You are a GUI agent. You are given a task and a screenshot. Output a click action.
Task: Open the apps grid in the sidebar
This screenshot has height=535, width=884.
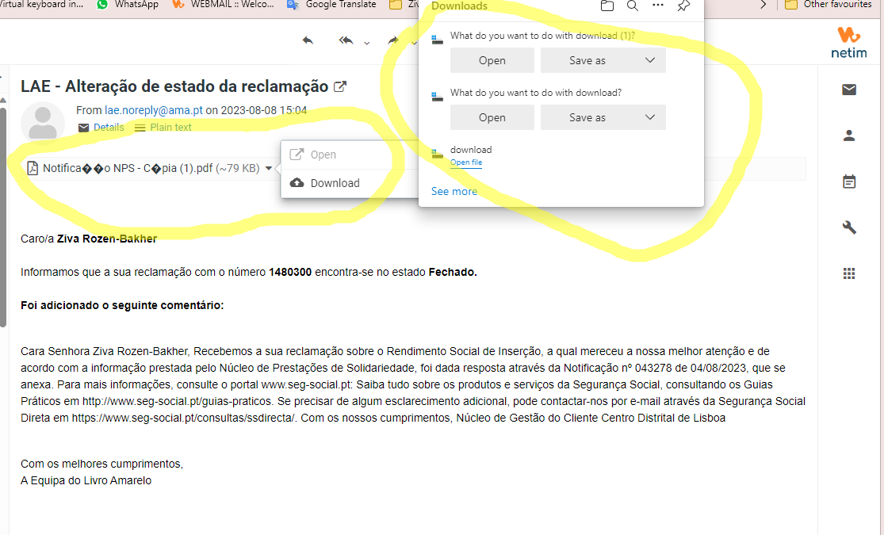click(x=849, y=273)
